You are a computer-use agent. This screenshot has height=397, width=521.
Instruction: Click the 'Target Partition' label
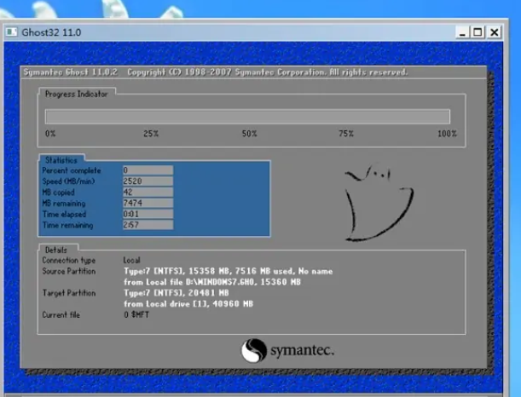(69, 293)
